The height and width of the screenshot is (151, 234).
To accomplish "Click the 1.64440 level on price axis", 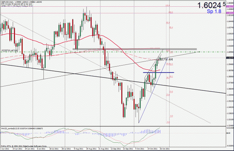I will pyautogui.click(x=230, y=21).
